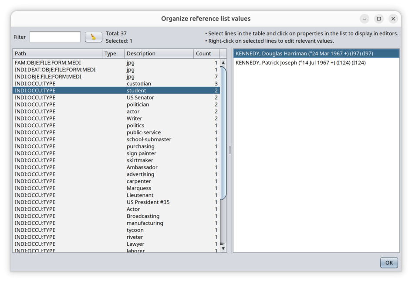Viewport: 412px width, 282px height.
Task: Close the Organize reference list window
Action: click(x=393, y=19)
